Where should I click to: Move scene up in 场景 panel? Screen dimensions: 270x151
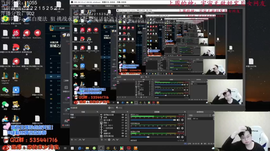pyautogui.click(x=80, y=140)
